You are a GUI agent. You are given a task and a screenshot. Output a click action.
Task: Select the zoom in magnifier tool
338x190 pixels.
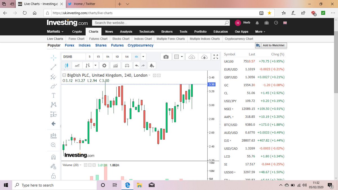tap(53, 145)
